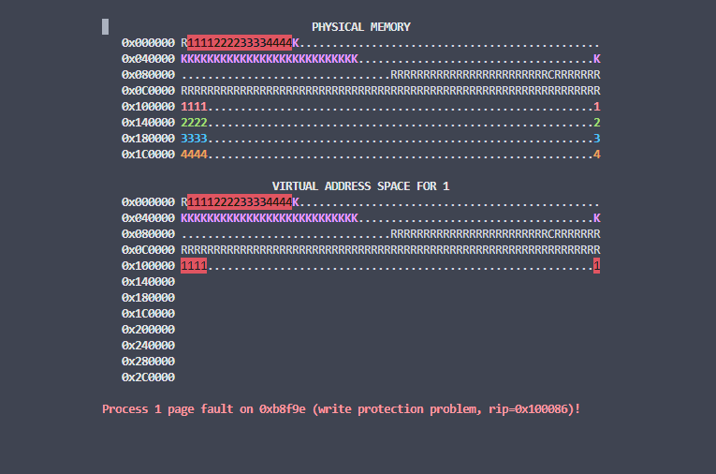Click 0x1C0000 label in physical memory
The image size is (716, 474).
pyautogui.click(x=148, y=155)
